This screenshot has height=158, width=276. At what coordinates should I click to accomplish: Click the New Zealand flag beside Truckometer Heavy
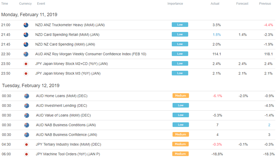(x=26, y=25)
